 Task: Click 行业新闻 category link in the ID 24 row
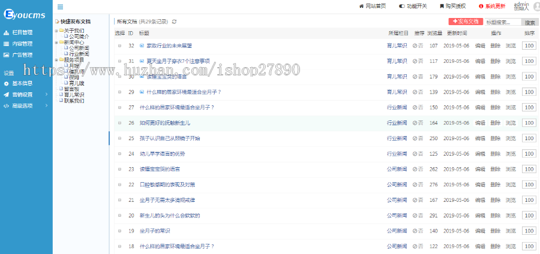(x=397, y=153)
